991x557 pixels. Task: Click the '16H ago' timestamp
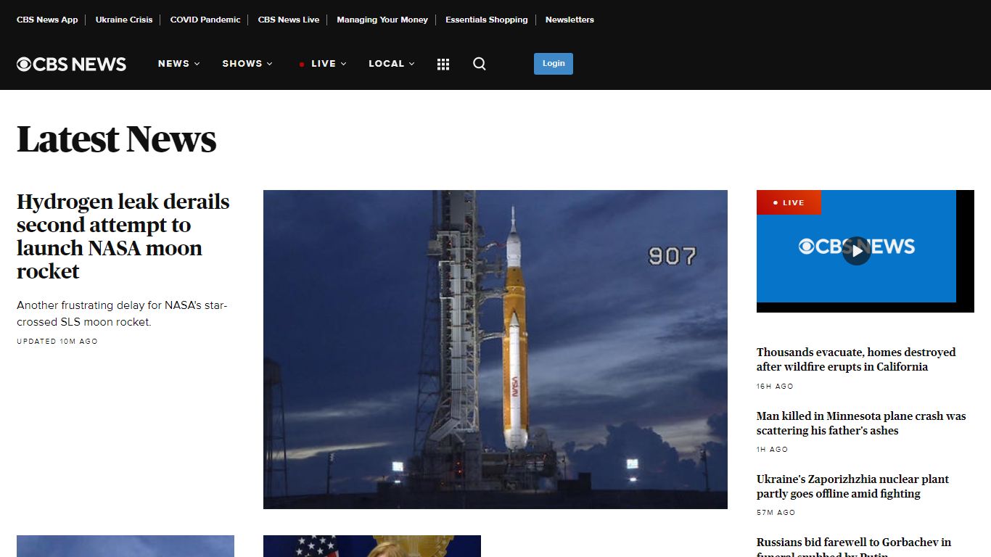[775, 387]
